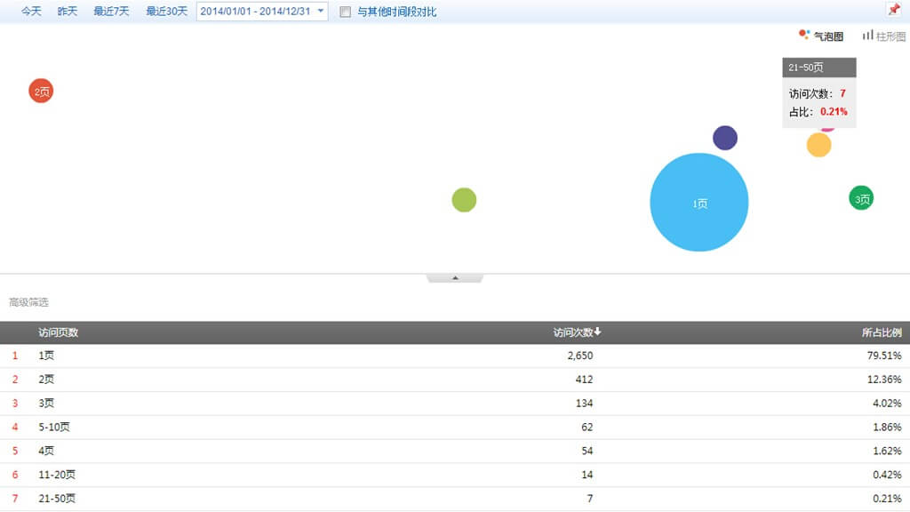
Task: Click the 4.02% percentage value
Action: [888, 403]
